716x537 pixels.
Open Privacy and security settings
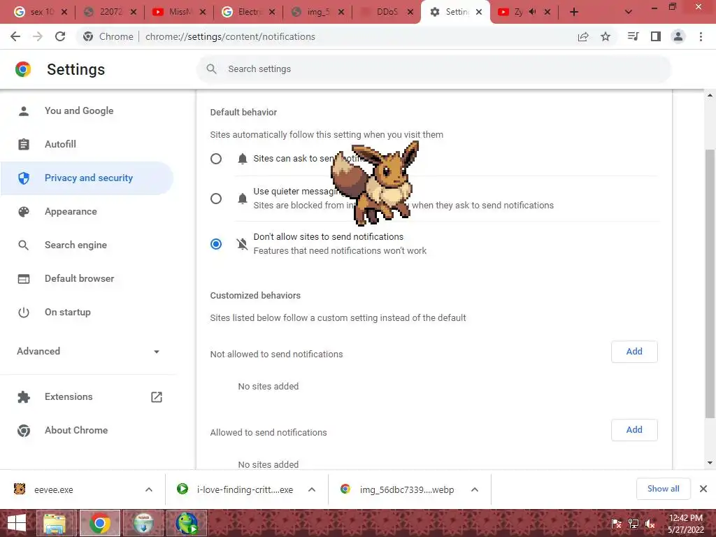[x=87, y=178]
